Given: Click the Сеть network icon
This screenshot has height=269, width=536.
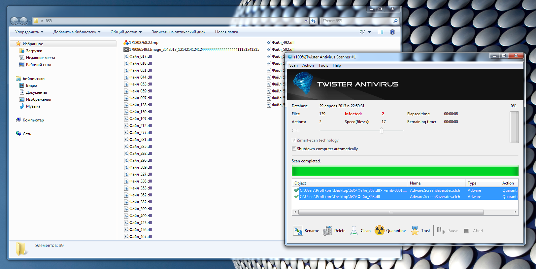Looking at the screenshot, I should pos(18,134).
